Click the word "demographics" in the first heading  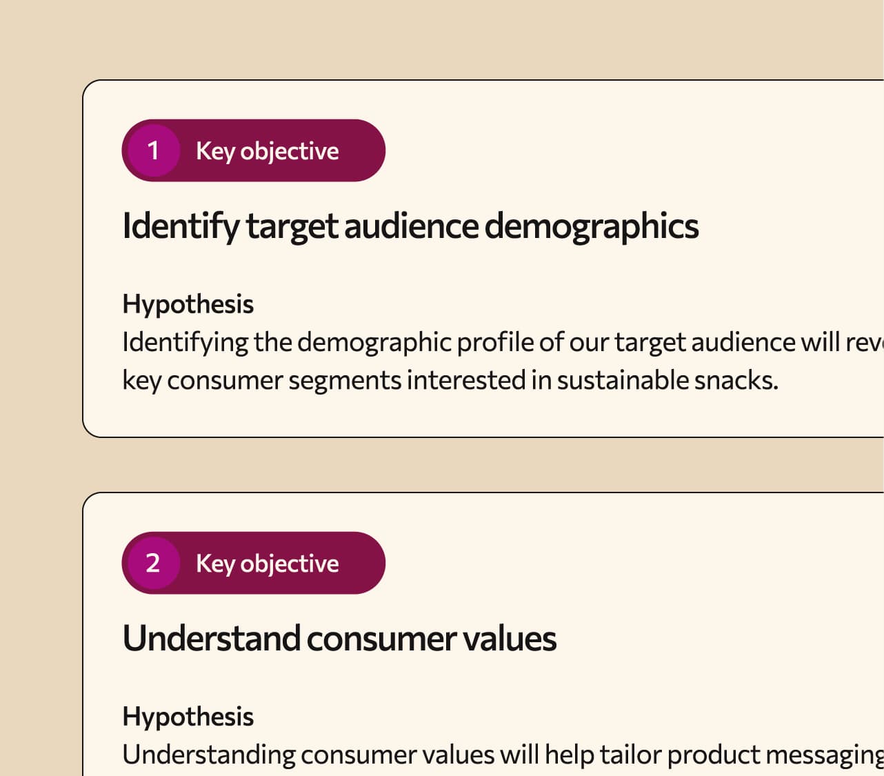click(x=592, y=226)
